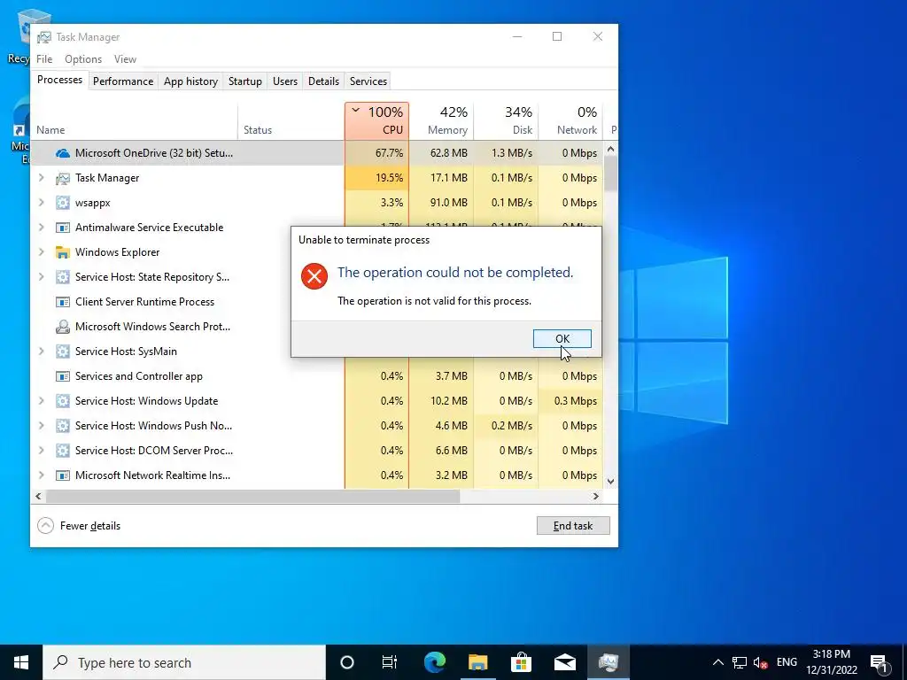Open Cortana from the taskbar
Screen dimensions: 907x680
(x=347, y=662)
